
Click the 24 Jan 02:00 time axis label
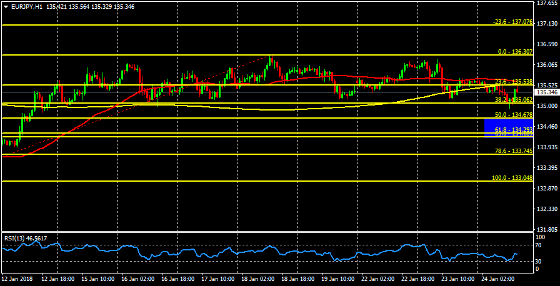(499, 278)
